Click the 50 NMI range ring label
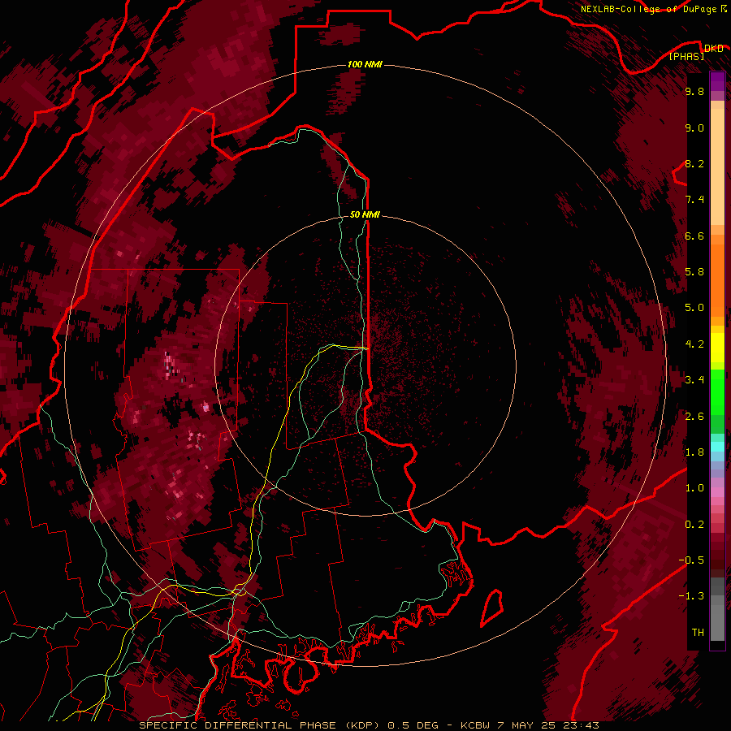Image resolution: width=731 pixels, height=731 pixels. 365,215
